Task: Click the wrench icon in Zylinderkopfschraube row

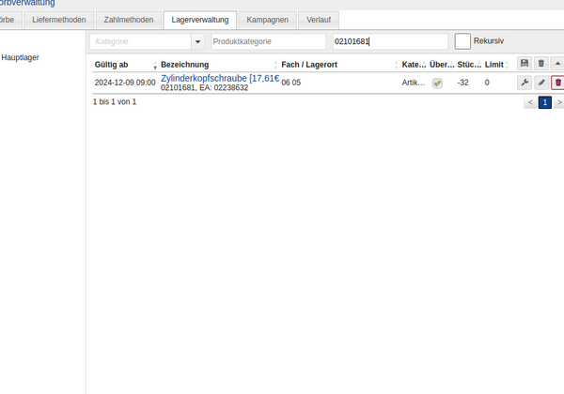Action: click(x=525, y=83)
